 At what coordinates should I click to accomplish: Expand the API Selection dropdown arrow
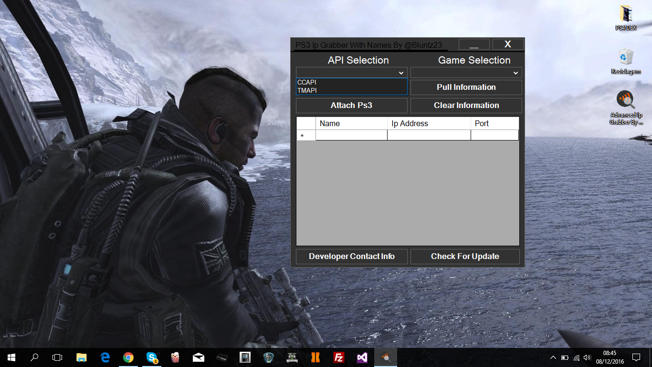[402, 73]
